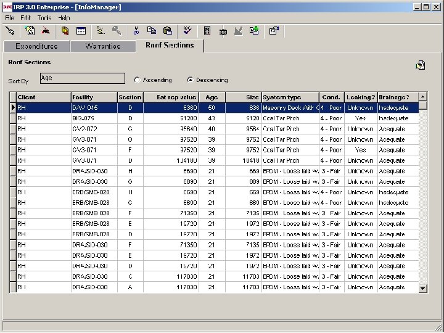Select the GV2-072 facility cell
444x333 pixels.
[94, 129]
